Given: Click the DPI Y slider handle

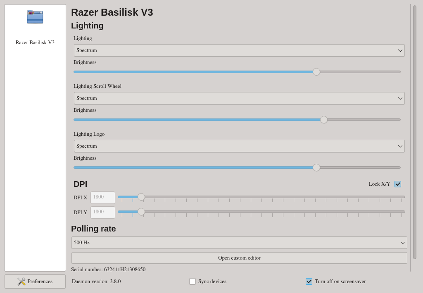Looking at the screenshot, I should (x=141, y=212).
